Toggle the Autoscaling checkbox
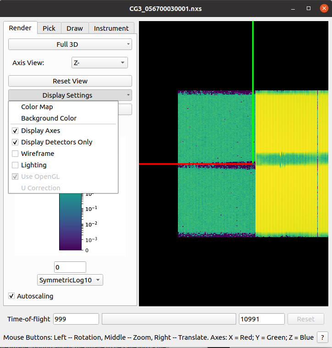332x348 pixels. click(11, 296)
